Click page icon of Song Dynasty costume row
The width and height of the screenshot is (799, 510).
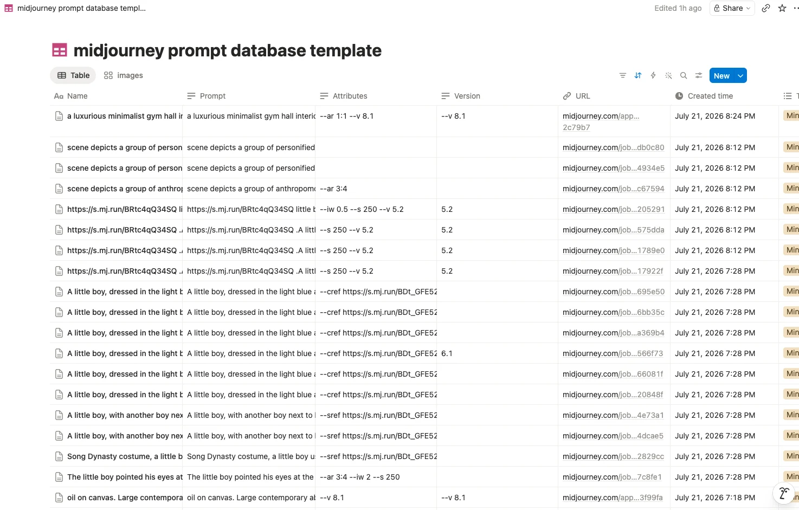(59, 456)
